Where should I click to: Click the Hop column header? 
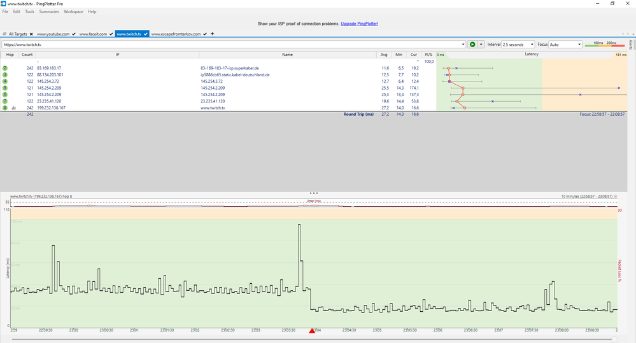[10, 54]
